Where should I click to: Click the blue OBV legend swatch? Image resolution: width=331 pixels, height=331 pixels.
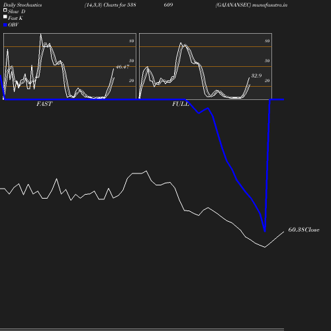5,25
